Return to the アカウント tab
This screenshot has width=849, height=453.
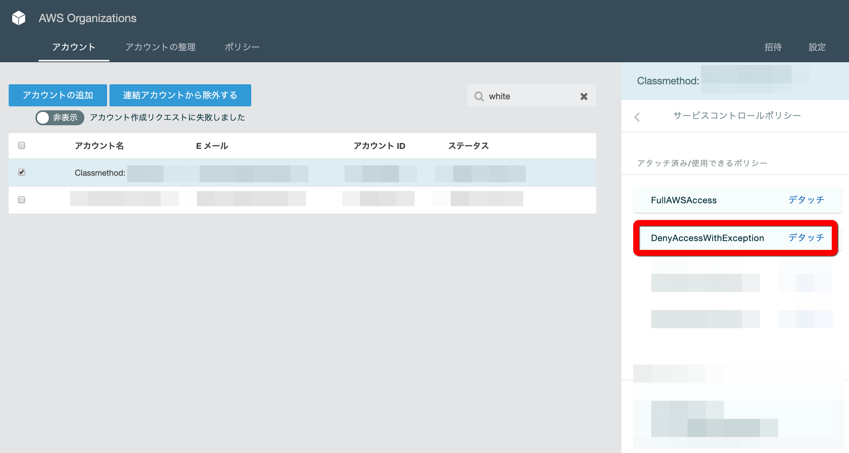click(x=73, y=47)
